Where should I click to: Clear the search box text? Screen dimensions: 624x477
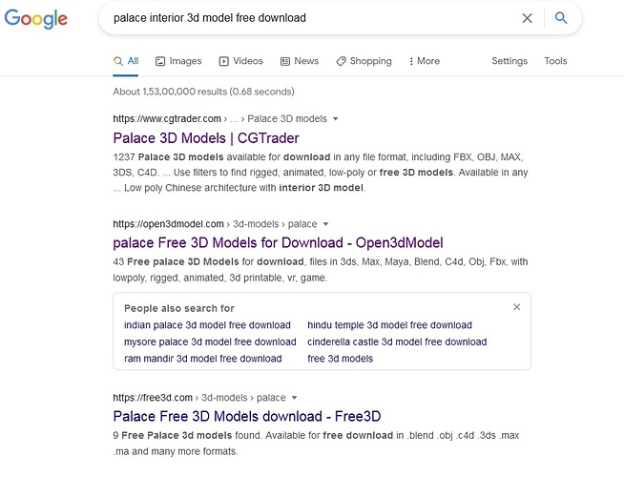tap(527, 18)
